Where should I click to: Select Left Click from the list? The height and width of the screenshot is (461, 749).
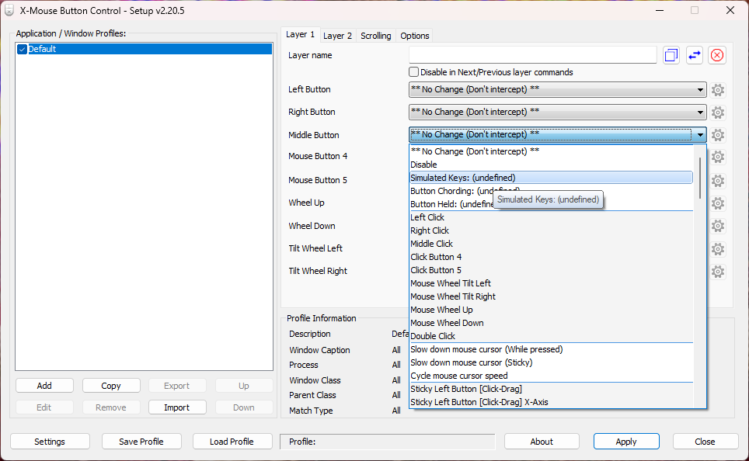pyautogui.click(x=551, y=217)
